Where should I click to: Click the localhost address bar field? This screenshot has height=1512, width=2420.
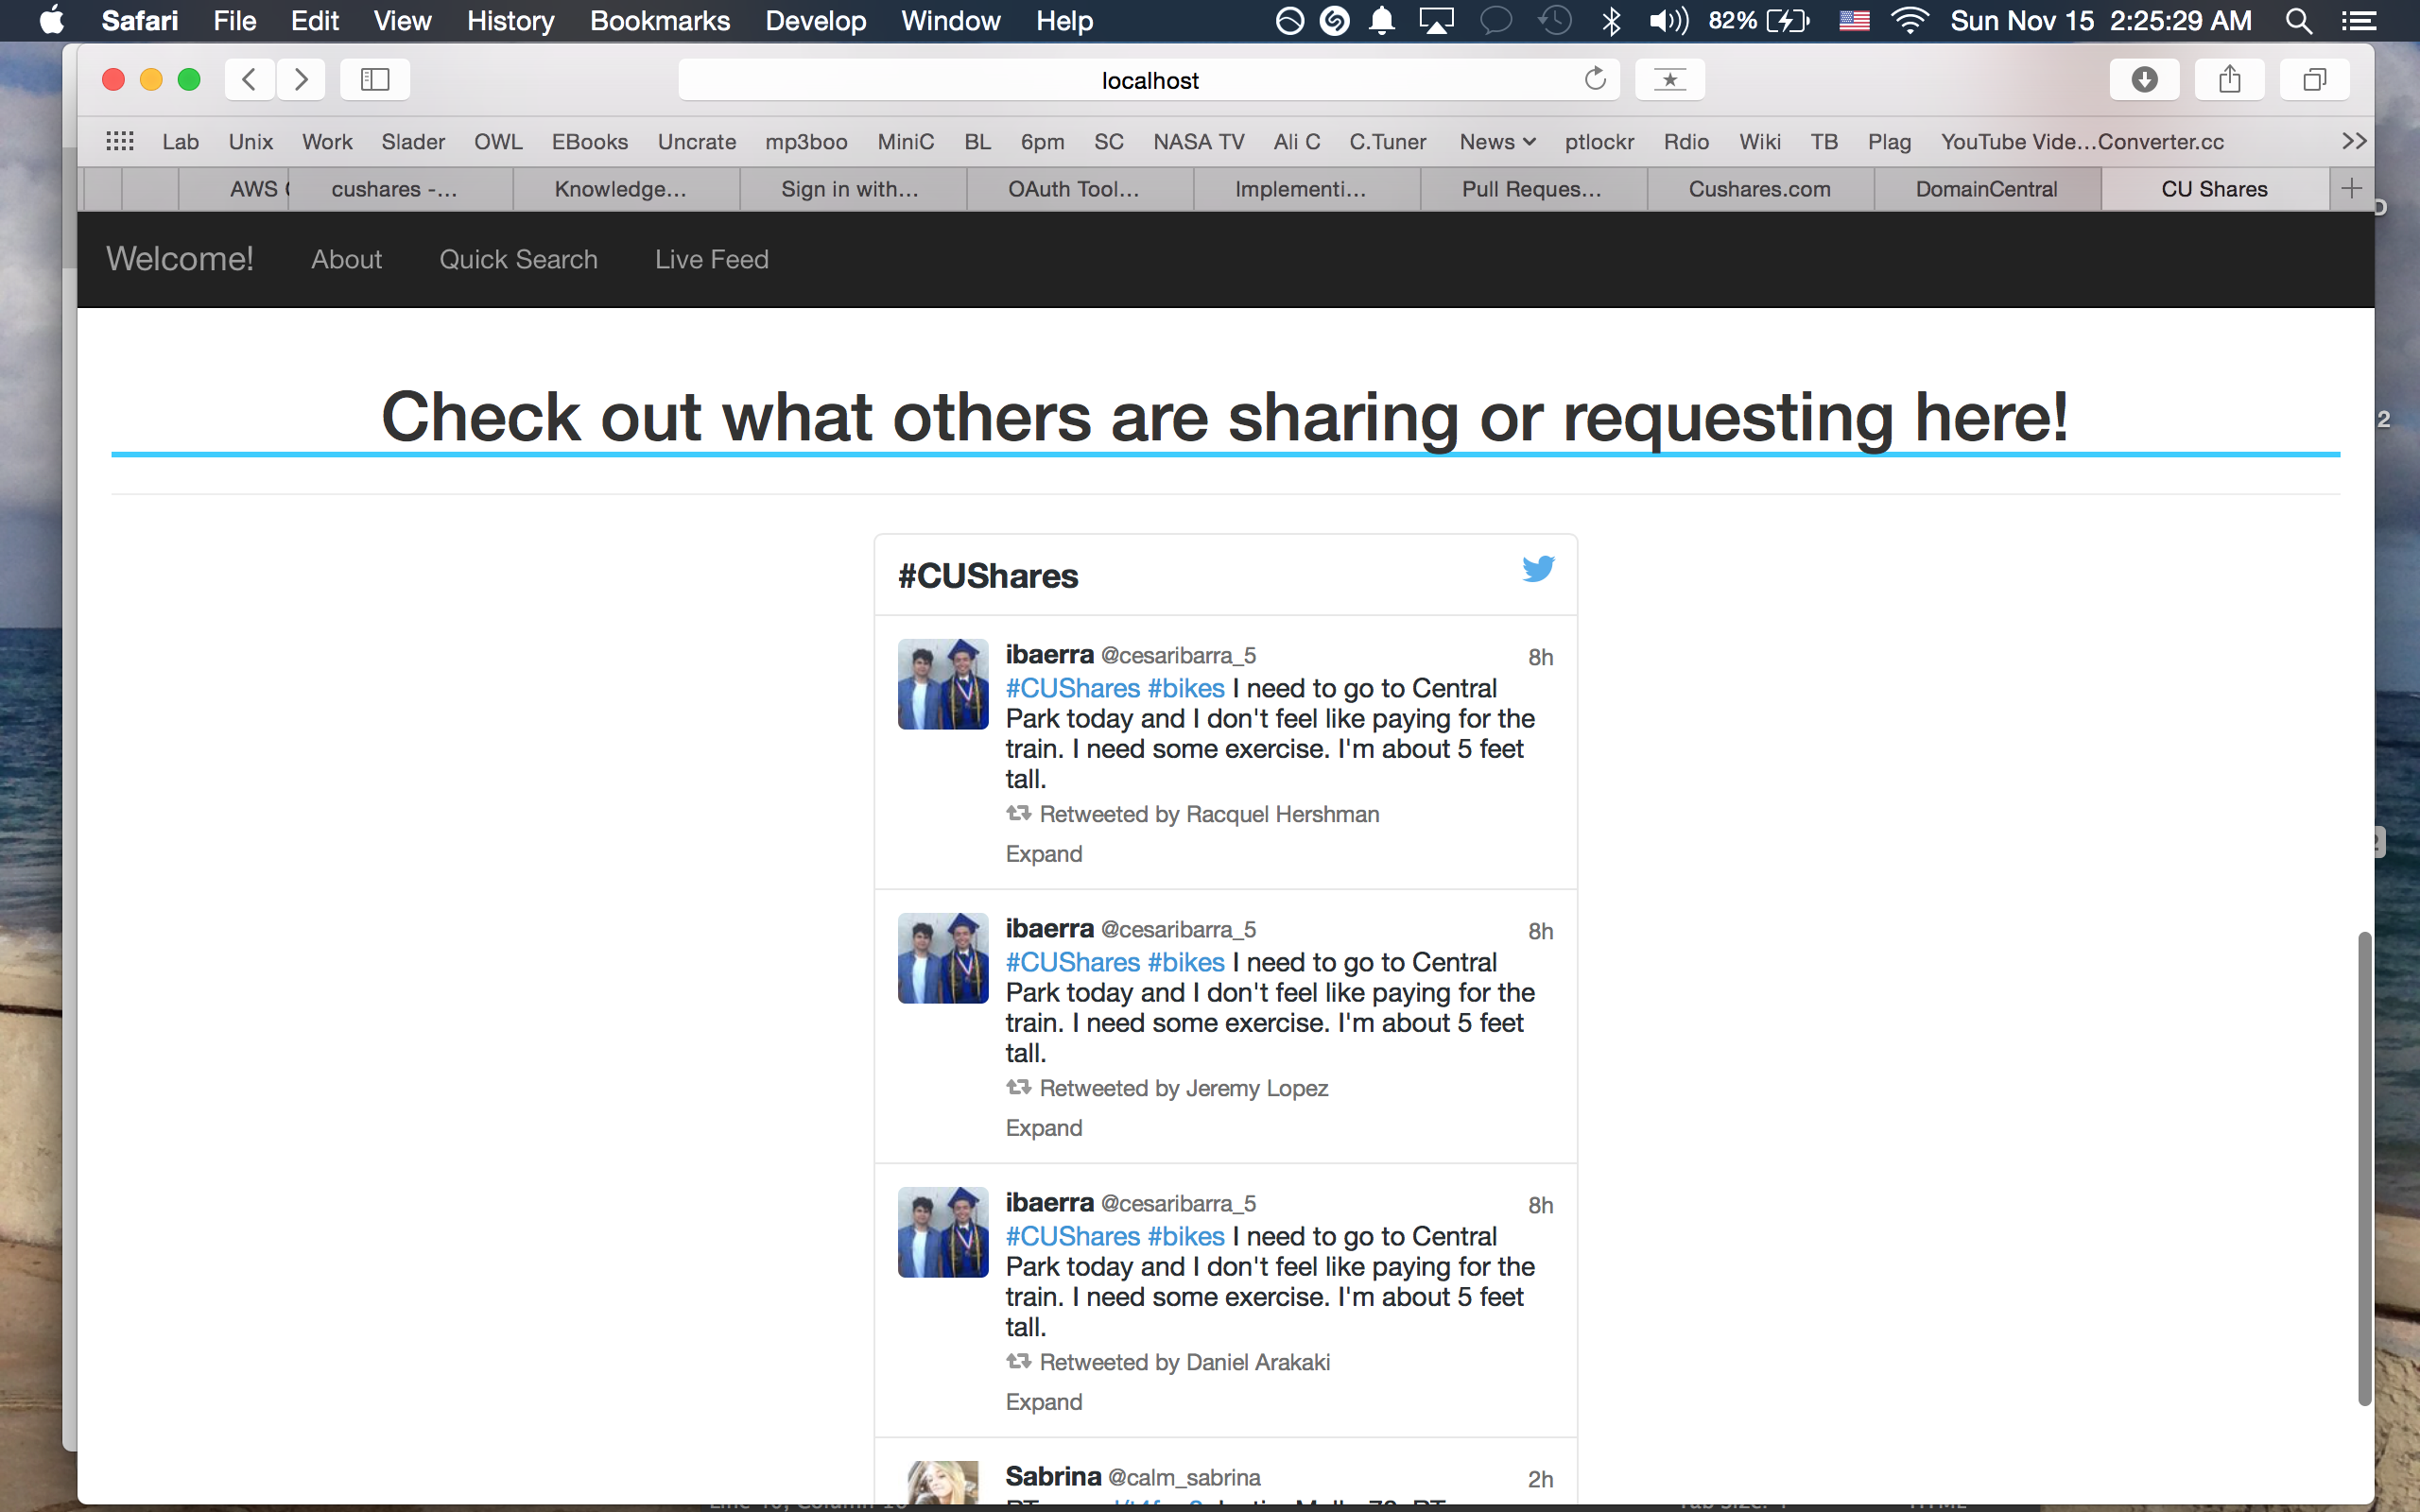point(1150,80)
